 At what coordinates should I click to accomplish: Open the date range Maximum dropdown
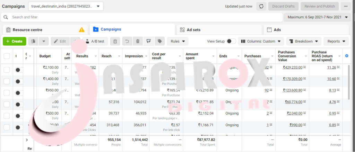317,17
